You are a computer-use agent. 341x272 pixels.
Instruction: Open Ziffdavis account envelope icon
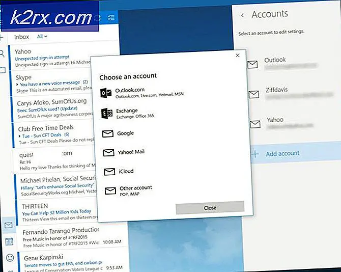click(x=253, y=94)
